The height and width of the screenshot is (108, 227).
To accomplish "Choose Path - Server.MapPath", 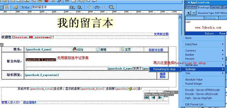I will pyautogui.click(x=203, y=98).
